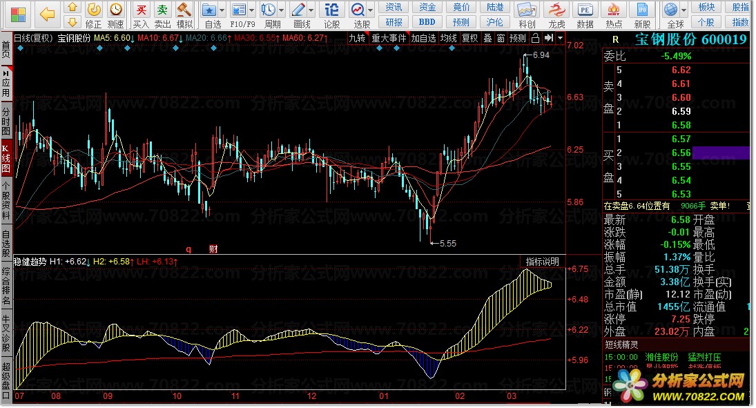Switch to the 自选股 sidebar tab
This screenshot has height=408, width=756.
click(x=6, y=244)
